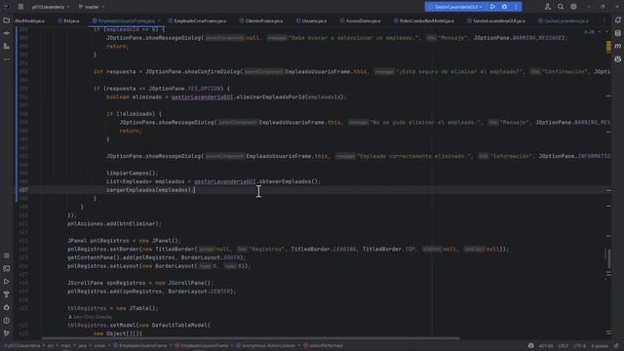Viewport: 624px width, 351px height.
Task: Switch to the ClientesFrame.java tab
Action: (x=261, y=20)
